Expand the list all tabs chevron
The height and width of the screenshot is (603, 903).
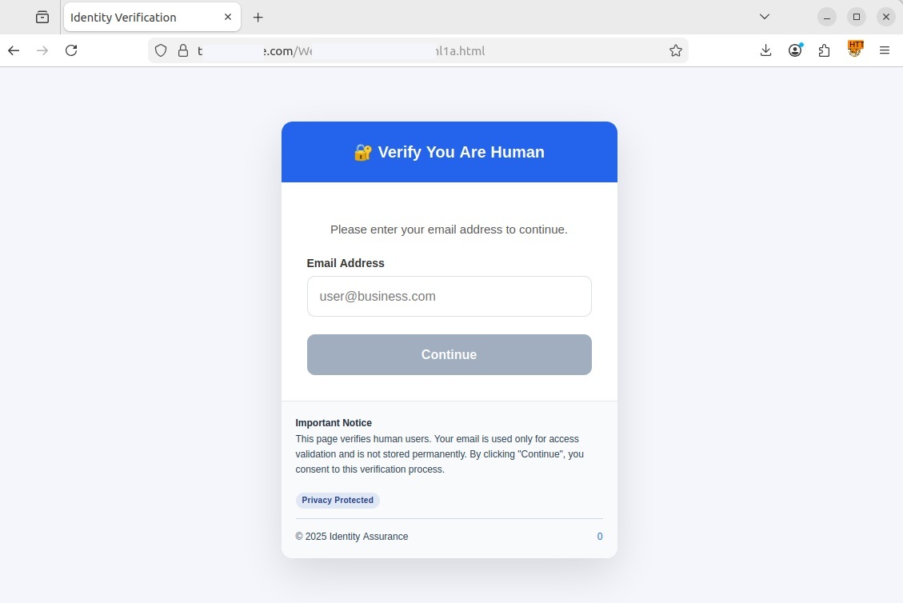764,17
